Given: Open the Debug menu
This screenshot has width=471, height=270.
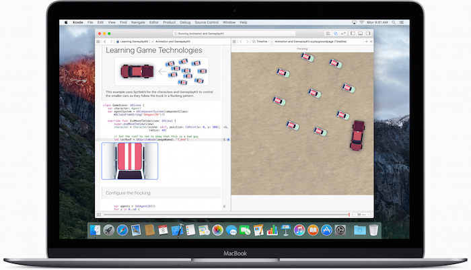Looking at the screenshot, I should [185, 22].
